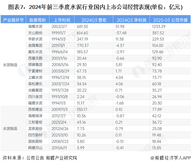Click 冀东水泥 listing date 1996/6/14
Viewport: 191px width, 165px height.
59,52
